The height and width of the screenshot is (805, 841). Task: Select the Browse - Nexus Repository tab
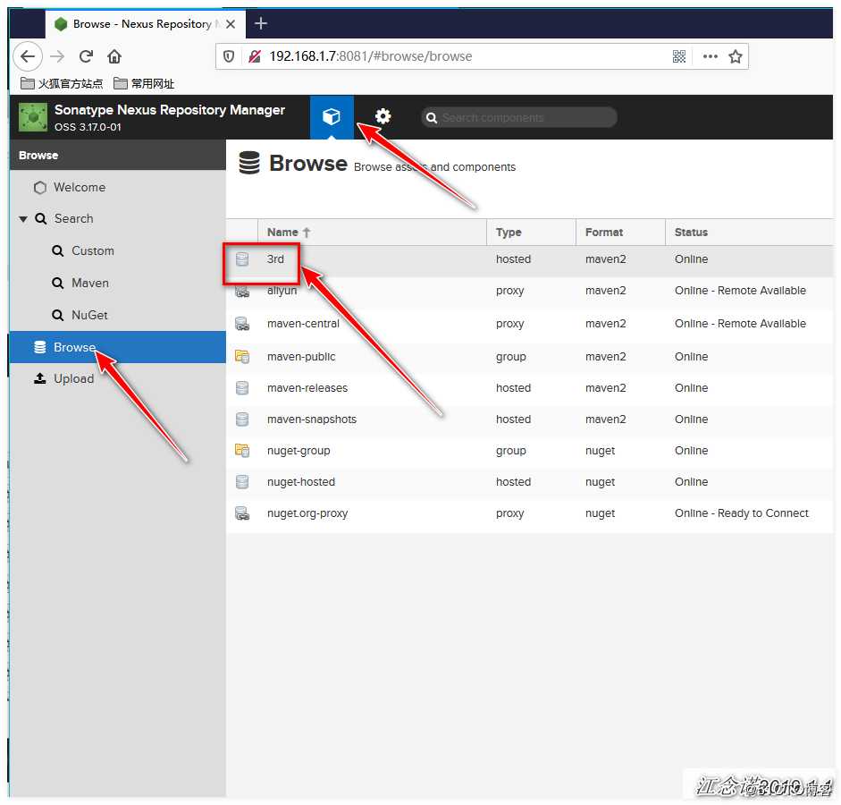(145, 24)
